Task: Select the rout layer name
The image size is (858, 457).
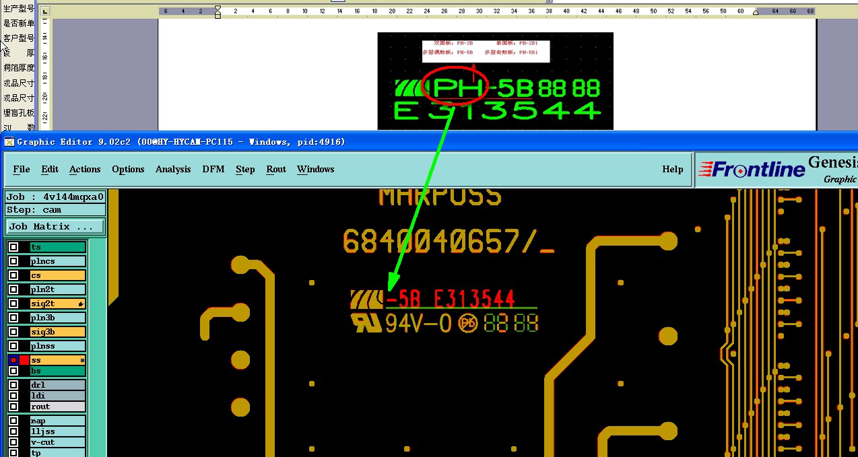Action: [x=58, y=407]
